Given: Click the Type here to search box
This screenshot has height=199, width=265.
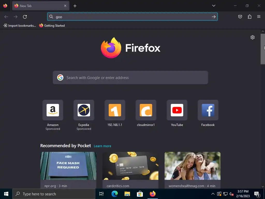Looking at the screenshot, I should [54, 194].
